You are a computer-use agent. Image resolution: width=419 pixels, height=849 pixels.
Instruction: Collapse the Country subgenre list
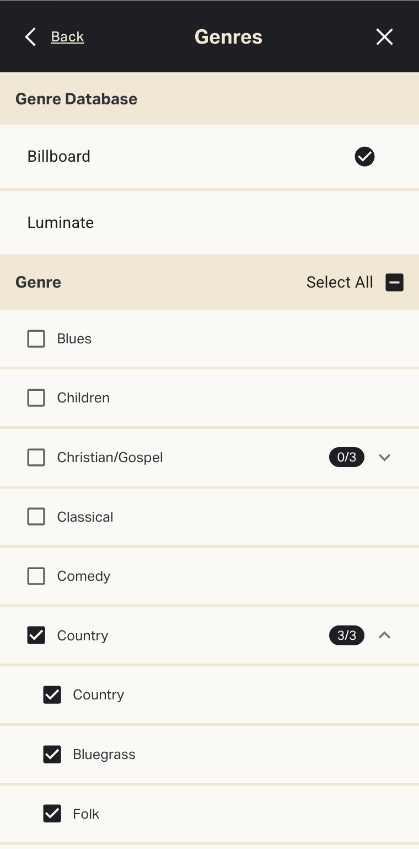[385, 636]
